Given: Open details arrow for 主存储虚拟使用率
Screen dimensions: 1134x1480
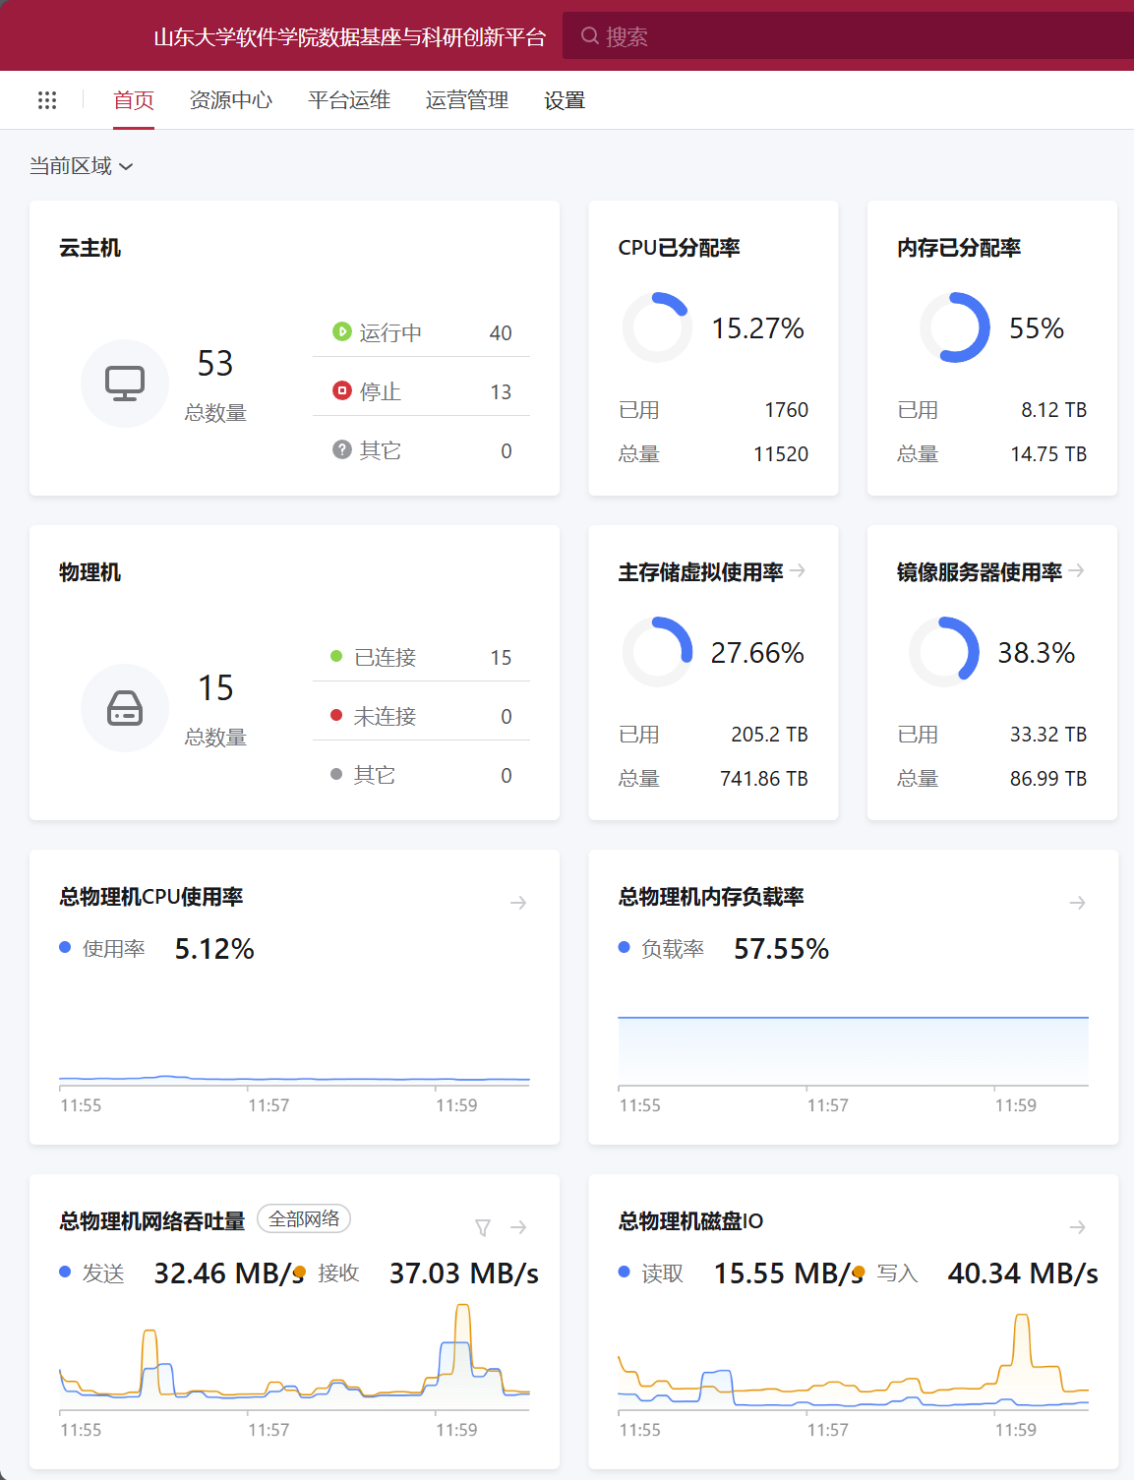Looking at the screenshot, I should tap(798, 570).
